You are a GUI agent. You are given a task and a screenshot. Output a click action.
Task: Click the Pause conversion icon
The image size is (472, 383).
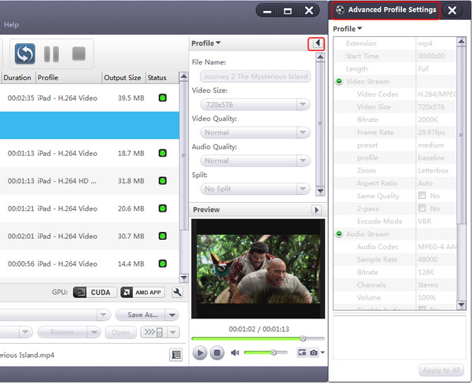pyautogui.click(x=52, y=54)
